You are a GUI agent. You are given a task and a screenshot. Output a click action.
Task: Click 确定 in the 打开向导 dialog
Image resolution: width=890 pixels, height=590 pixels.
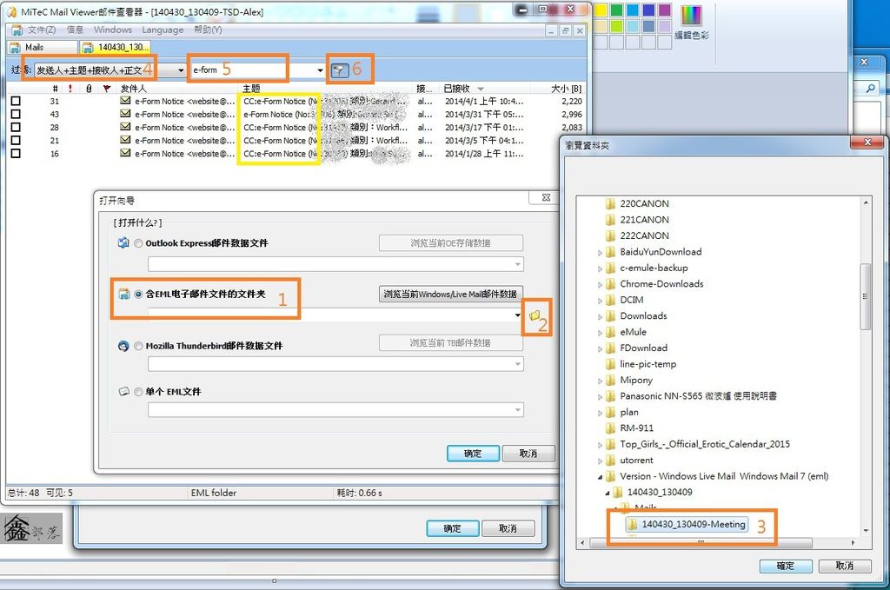tap(473, 454)
